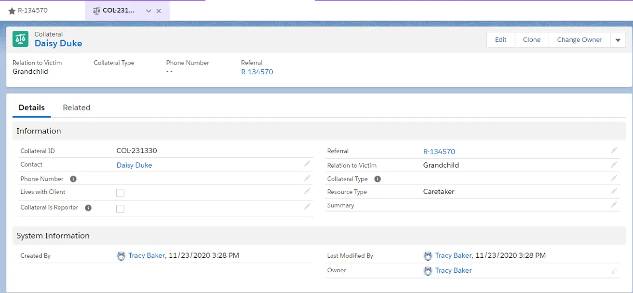Open Tracy Baker link in Last Modified By
Screen dimensions: 633x293
453,255
